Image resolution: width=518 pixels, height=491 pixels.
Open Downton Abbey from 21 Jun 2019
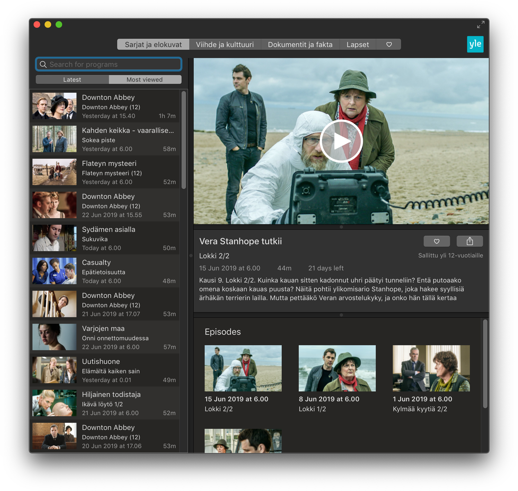[105, 304]
